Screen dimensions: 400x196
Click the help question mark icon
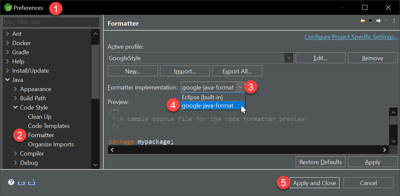(11, 182)
